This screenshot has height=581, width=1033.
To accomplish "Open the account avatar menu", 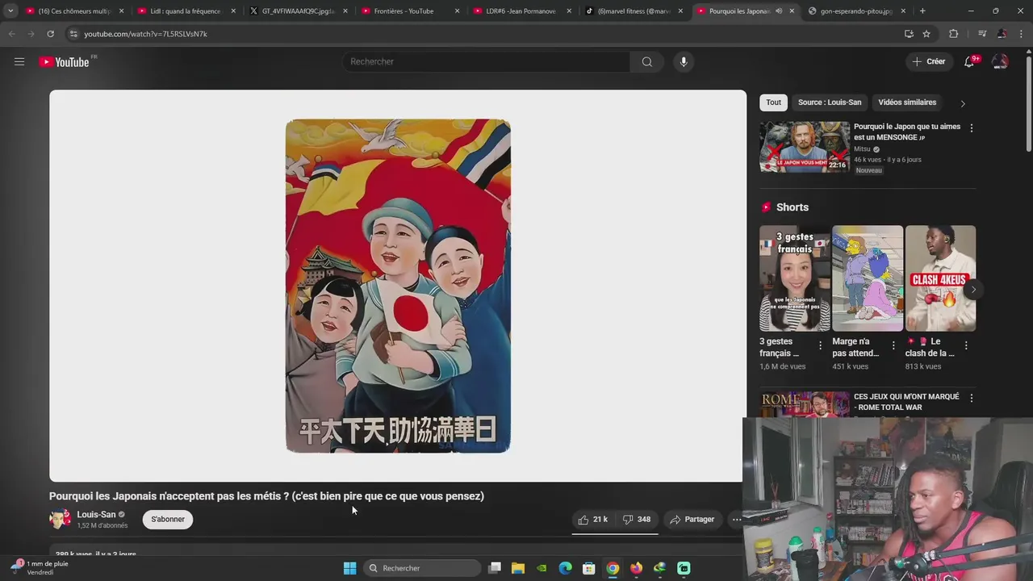I will coord(1000,61).
